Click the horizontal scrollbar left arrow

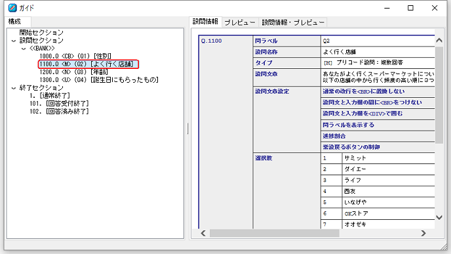pyautogui.click(x=203, y=233)
